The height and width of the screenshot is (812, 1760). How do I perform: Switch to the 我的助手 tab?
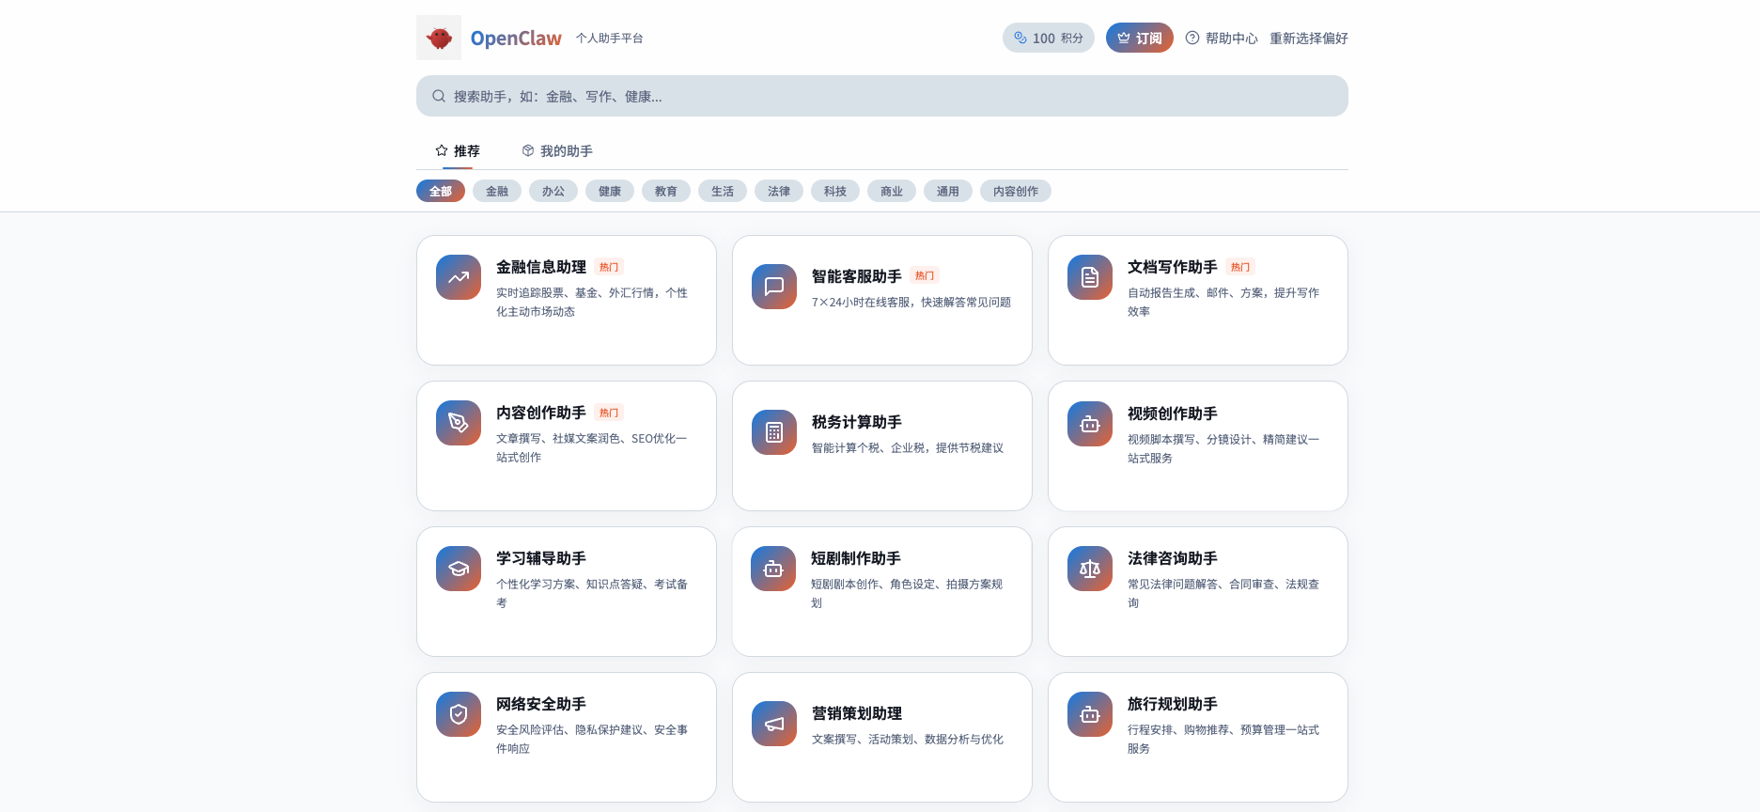[x=557, y=151]
